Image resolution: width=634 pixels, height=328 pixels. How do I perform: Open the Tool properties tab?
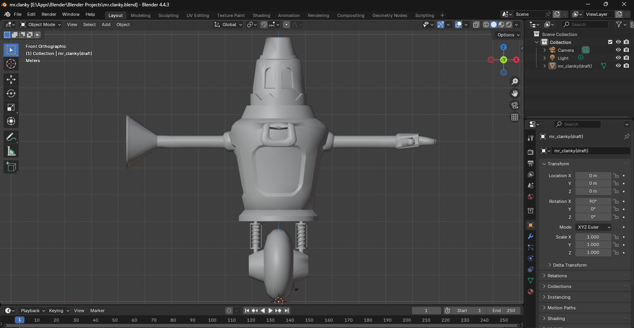[531, 138]
